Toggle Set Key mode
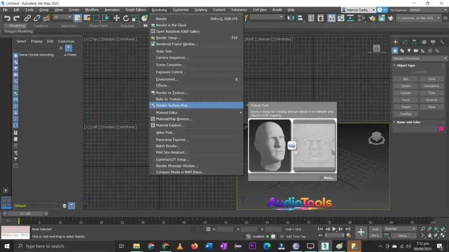 (x=375, y=235)
